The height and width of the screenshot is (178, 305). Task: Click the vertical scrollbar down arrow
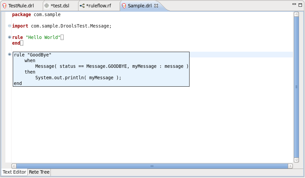coord(296,160)
